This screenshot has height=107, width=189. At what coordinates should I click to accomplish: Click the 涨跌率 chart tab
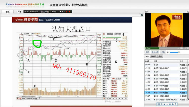point(35,98)
